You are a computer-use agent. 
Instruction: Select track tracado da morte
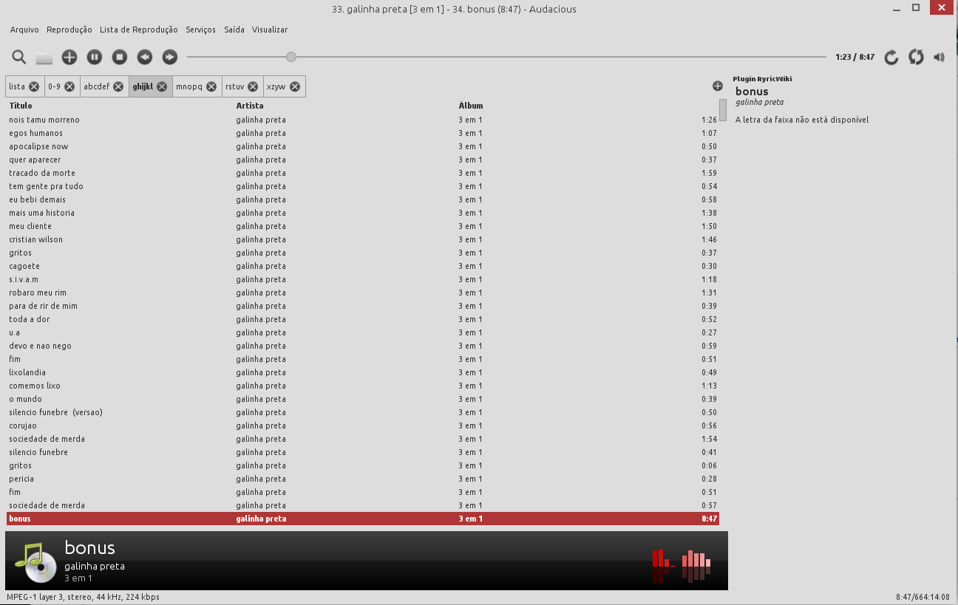point(362,173)
